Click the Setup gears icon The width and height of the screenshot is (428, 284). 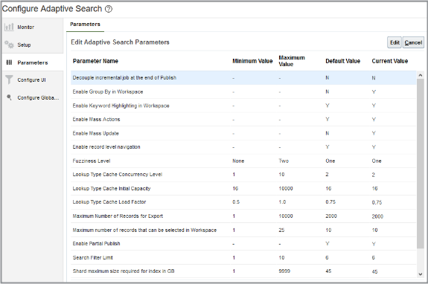9,45
